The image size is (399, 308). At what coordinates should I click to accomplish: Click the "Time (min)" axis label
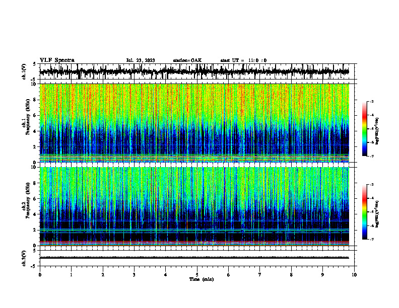[x=202, y=279]
